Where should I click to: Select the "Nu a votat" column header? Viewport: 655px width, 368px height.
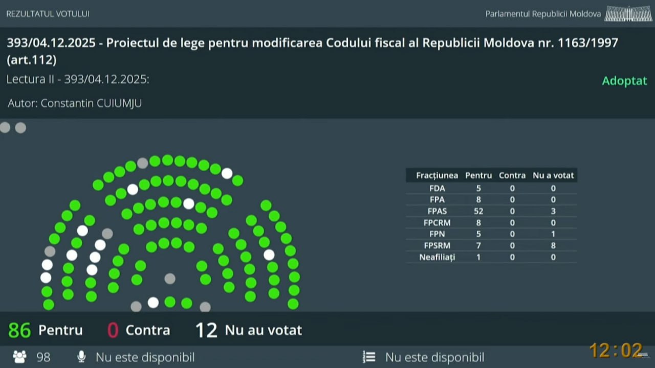pos(553,175)
